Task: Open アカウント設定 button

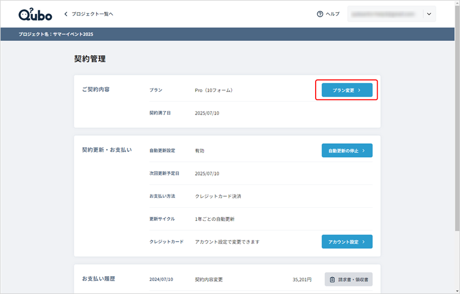Action: pyautogui.click(x=347, y=242)
